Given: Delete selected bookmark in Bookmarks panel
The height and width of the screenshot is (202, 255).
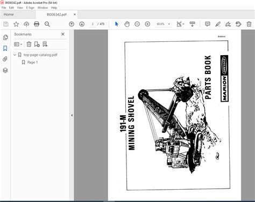Looking at the screenshot, I should point(29,44).
